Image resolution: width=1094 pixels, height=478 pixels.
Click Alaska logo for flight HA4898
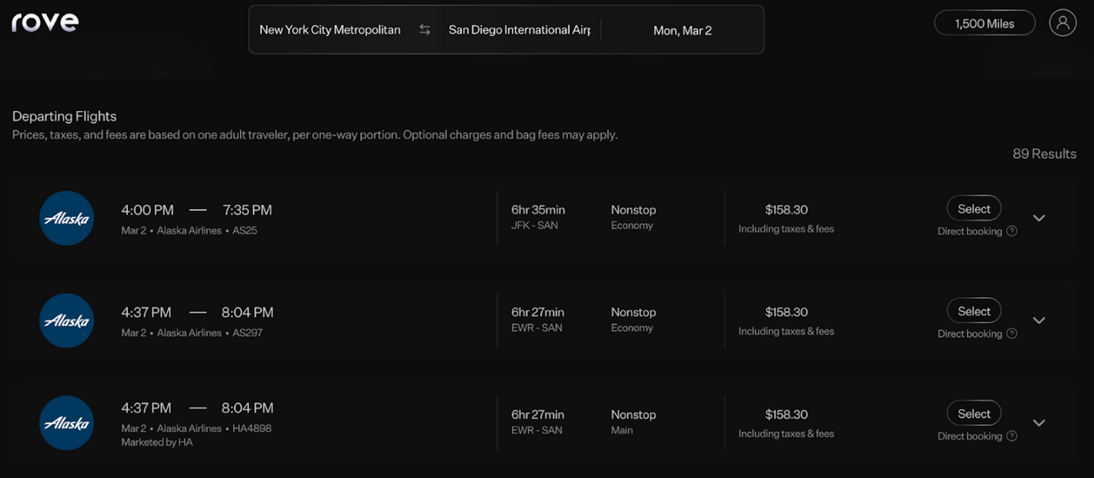66,423
